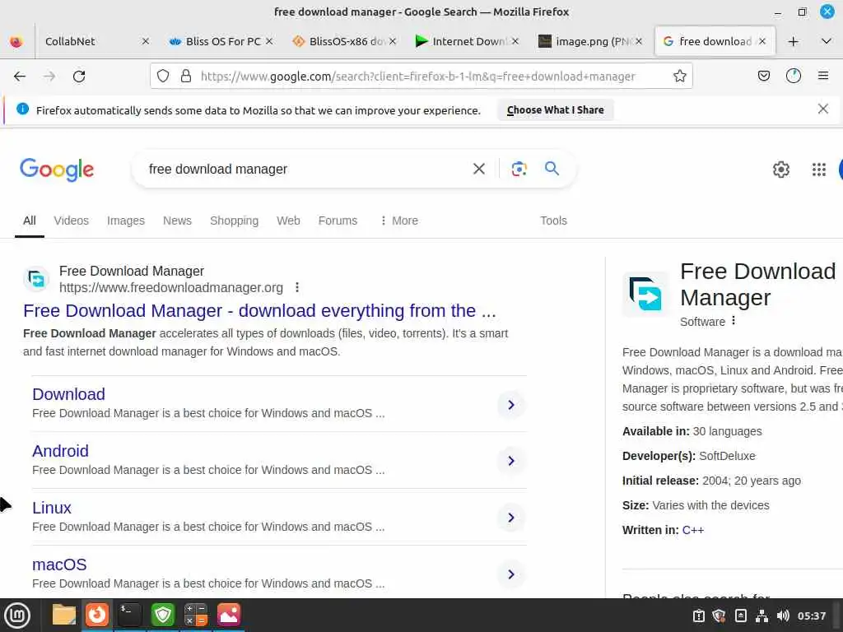Go back to previous page
The image size is (843, 632).
(x=20, y=77)
